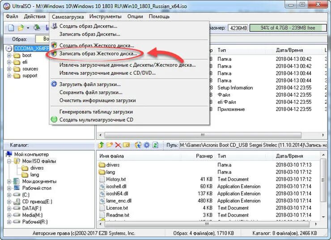Click the History.txt file icon

point(102,179)
